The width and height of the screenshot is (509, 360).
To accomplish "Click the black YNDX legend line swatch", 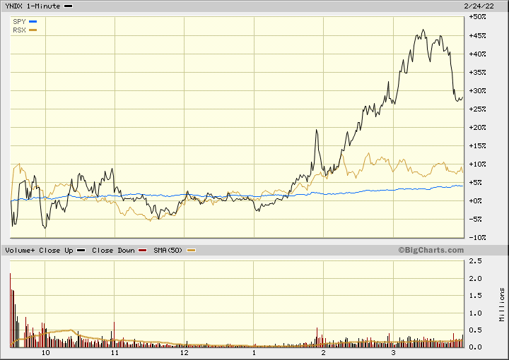I will click(x=68, y=6).
